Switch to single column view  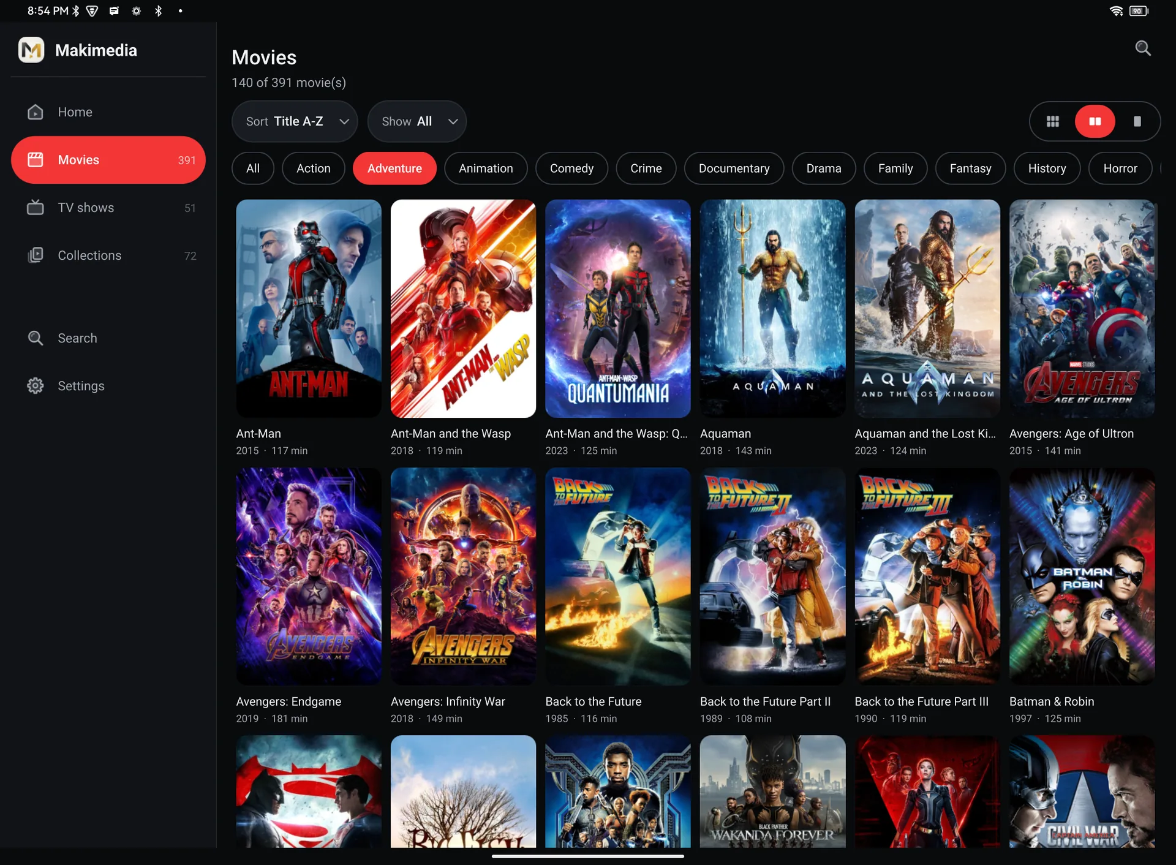(1137, 121)
